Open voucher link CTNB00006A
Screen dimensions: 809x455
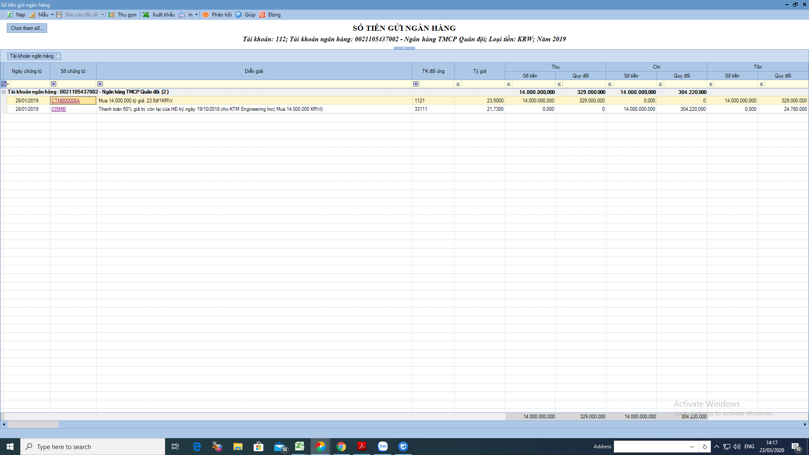click(65, 101)
